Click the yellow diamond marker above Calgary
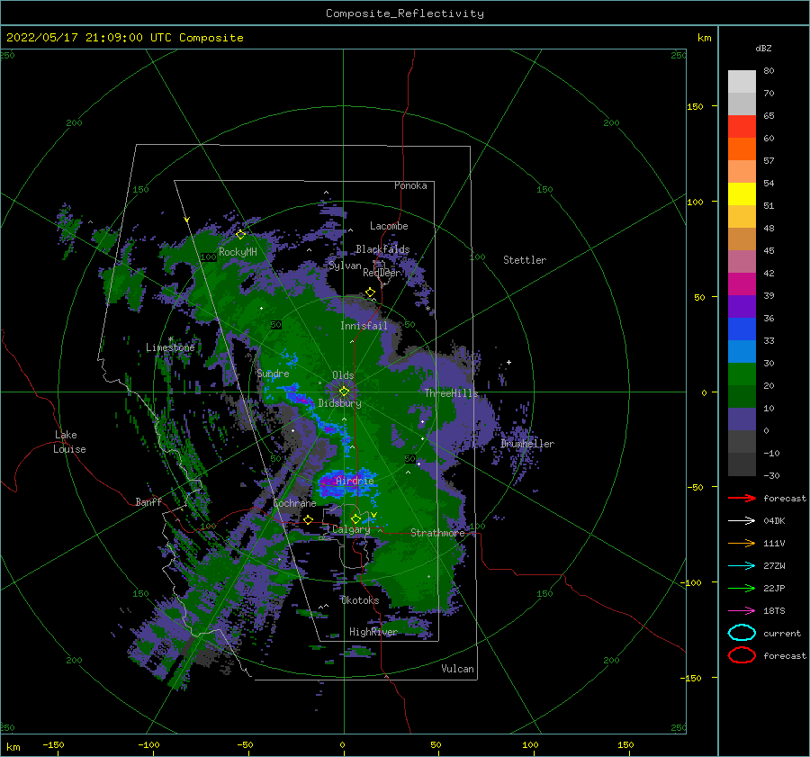This screenshot has height=757, width=810. (x=355, y=518)
